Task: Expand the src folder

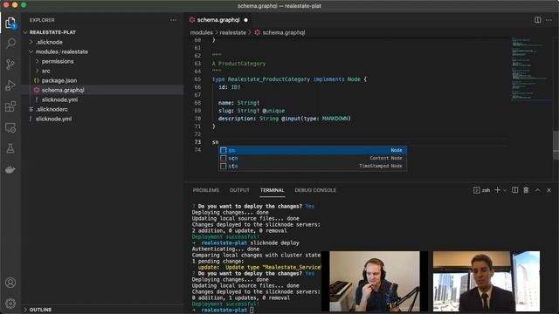Action: [x=37, y=71]
